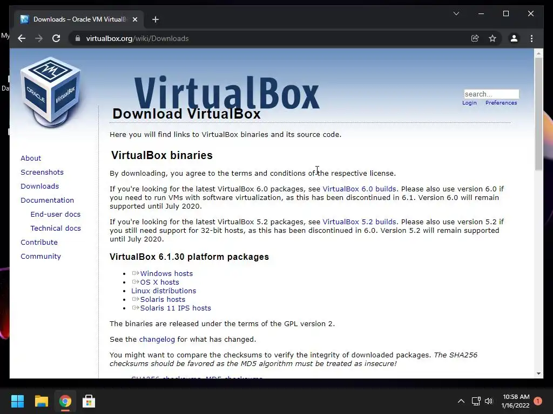This screenshot has height=414, width=553.
Task: Click the address bar URL
Action: 137,38
